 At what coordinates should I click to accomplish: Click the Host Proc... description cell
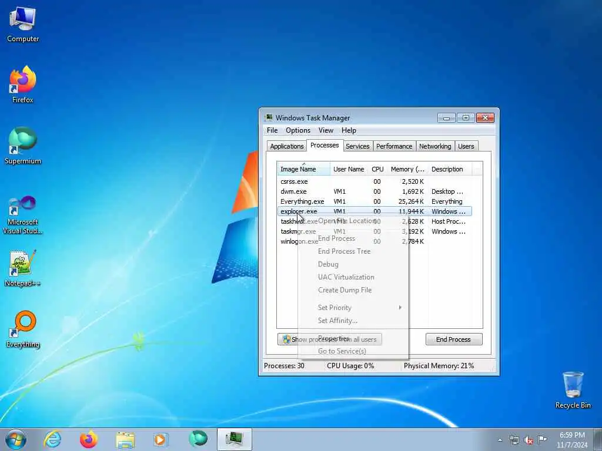pos(448,221)
